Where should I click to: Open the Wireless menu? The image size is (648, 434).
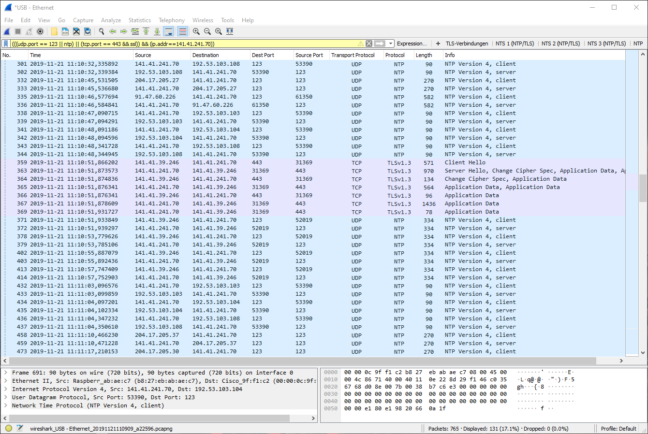203,20
